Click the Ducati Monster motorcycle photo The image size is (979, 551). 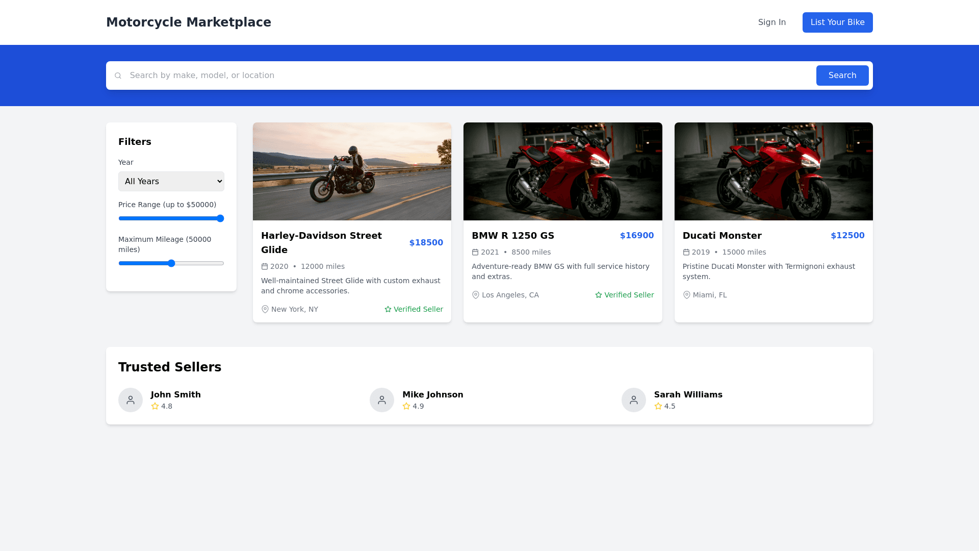773,171
